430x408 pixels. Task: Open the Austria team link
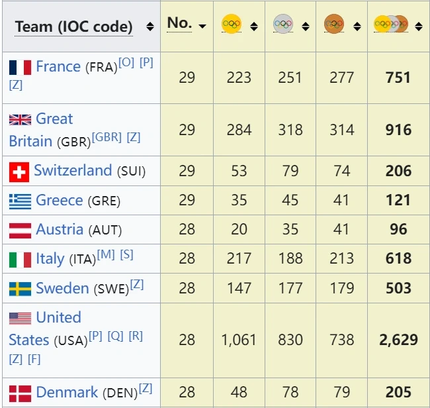point(60,230)
